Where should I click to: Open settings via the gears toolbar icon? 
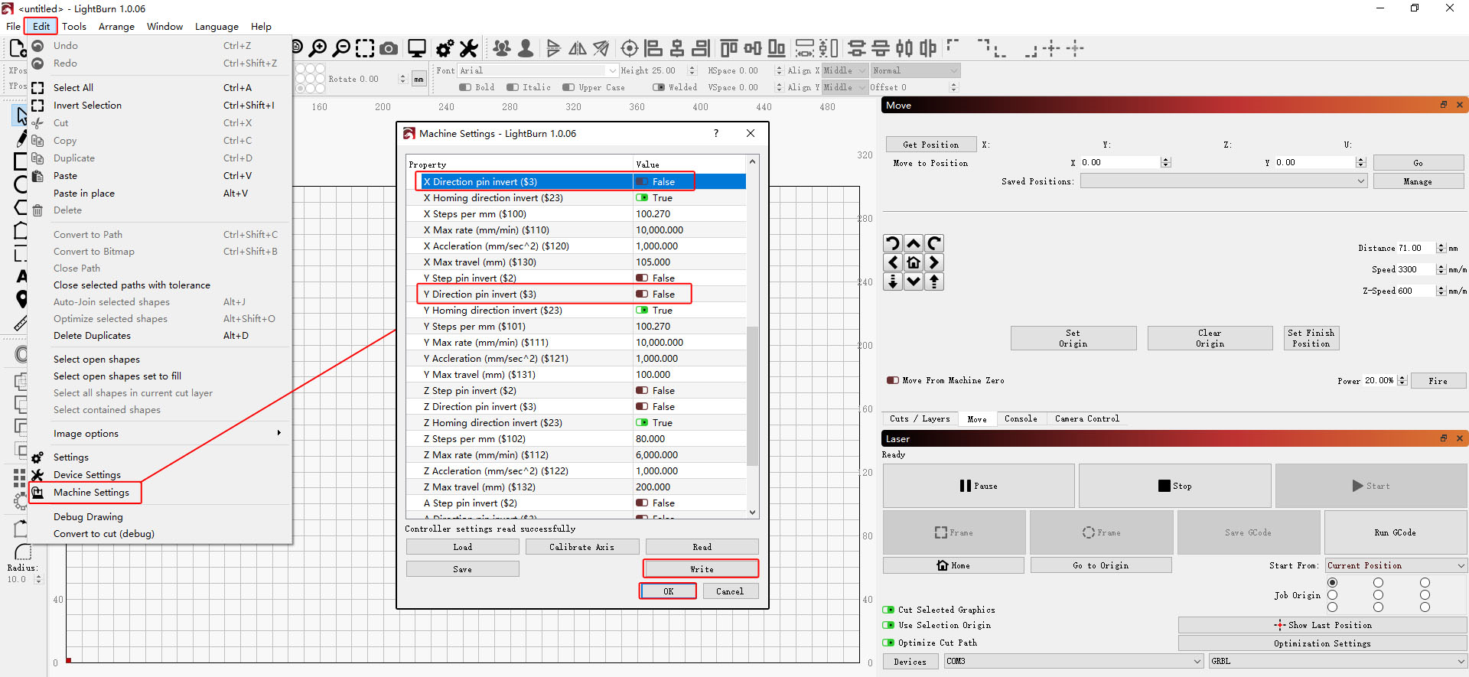coord(445,49)
